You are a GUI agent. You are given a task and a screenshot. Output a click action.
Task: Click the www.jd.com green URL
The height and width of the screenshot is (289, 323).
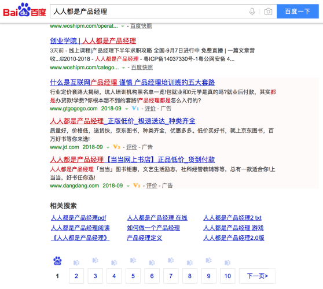(x=64, y=147)
